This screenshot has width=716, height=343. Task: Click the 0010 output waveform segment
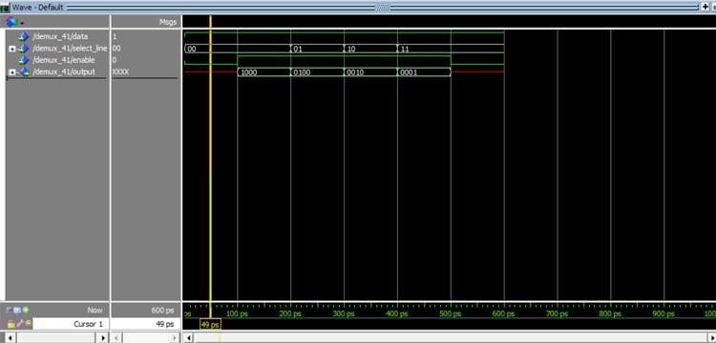click(370, 72)
